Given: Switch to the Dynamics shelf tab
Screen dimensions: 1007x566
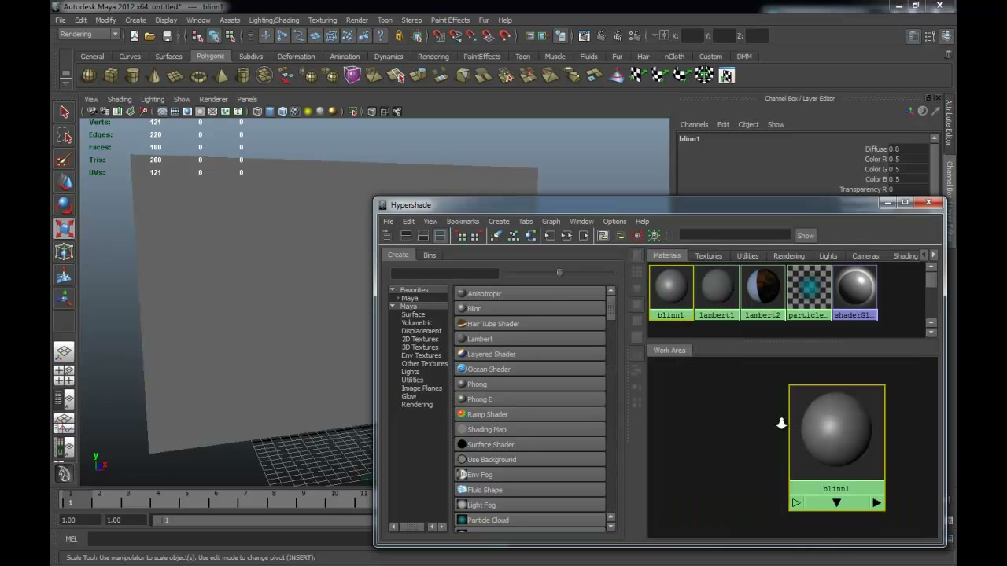Looking at the screenshot, I should click(x=389, y=57).
